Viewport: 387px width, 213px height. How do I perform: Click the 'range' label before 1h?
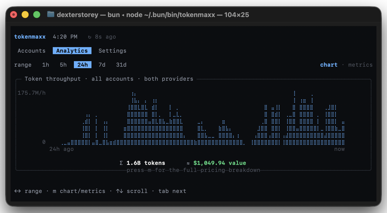coord(23,65)
